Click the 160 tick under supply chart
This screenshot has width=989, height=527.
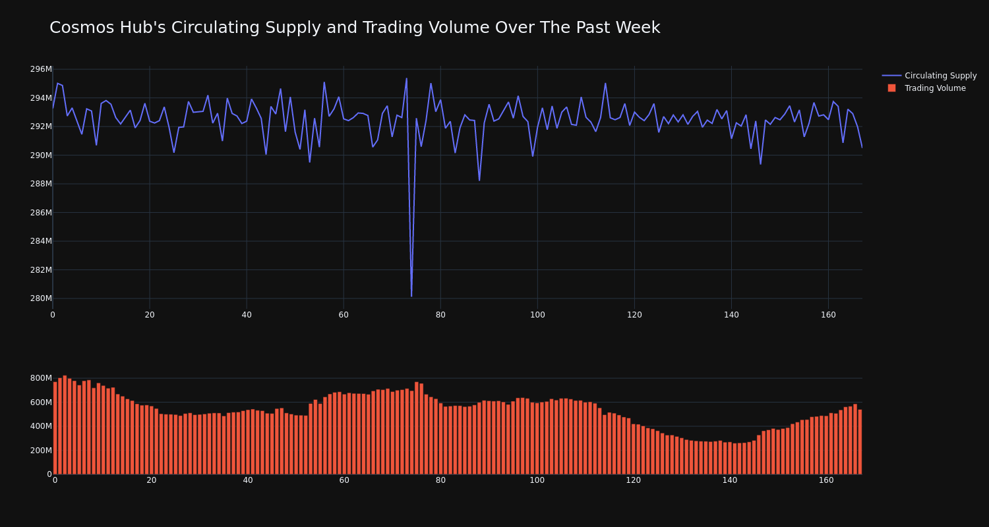coord(828,315)
